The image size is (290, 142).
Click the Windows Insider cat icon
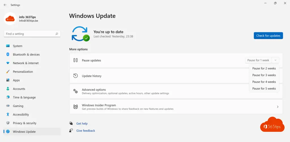point(75,106)
